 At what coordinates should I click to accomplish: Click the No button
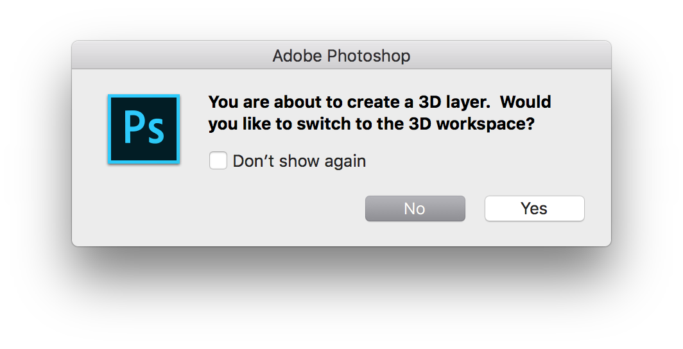415,209
